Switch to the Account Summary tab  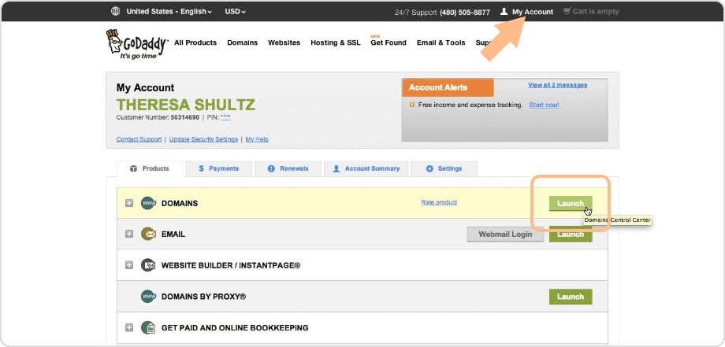pyautogui.click(x=366, y=169)
